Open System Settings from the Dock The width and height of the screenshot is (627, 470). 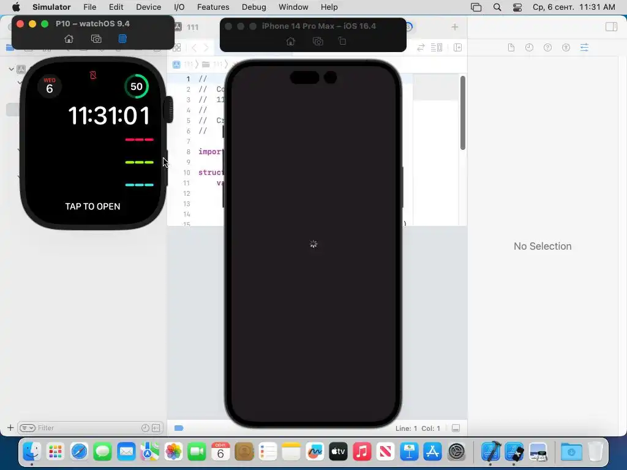(x=456, y=452)
